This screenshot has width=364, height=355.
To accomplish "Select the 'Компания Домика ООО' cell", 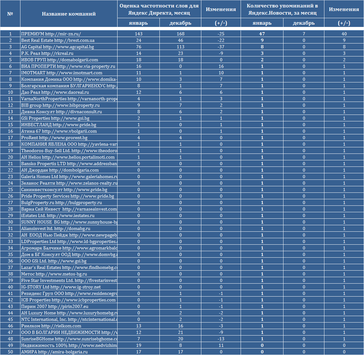I will click(x=69, y=79).
